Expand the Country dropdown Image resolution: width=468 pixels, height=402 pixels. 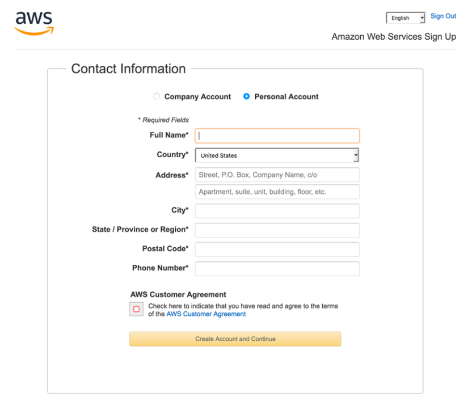click(277, 155)
